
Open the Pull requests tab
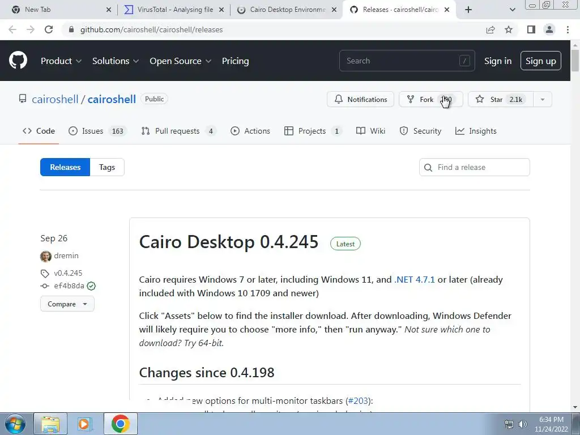pyautogui.click(x=178, y=131)
